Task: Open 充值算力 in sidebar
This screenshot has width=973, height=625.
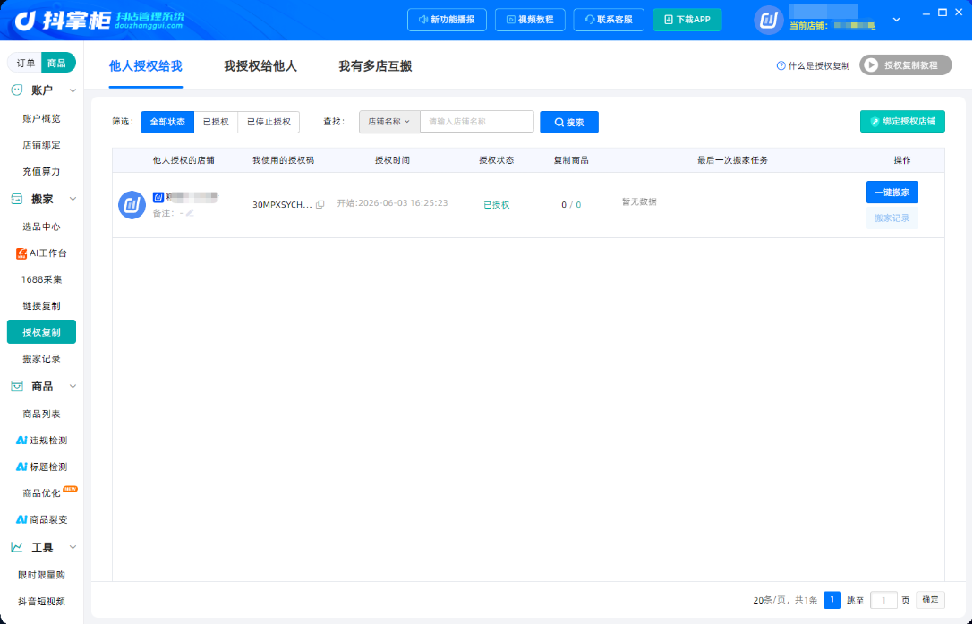Action: coord(41,171)
